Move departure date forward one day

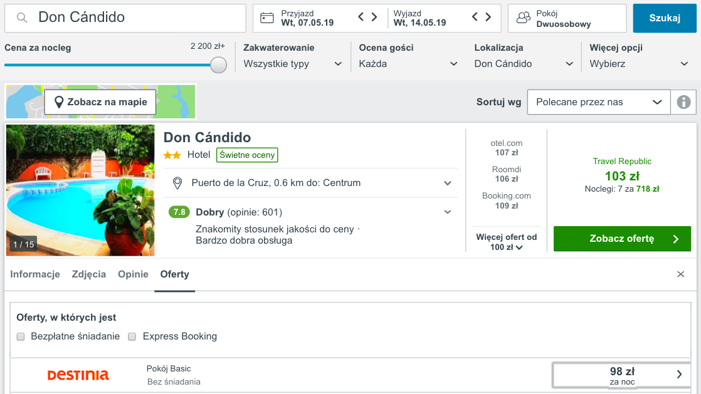(x=488, y=17)
